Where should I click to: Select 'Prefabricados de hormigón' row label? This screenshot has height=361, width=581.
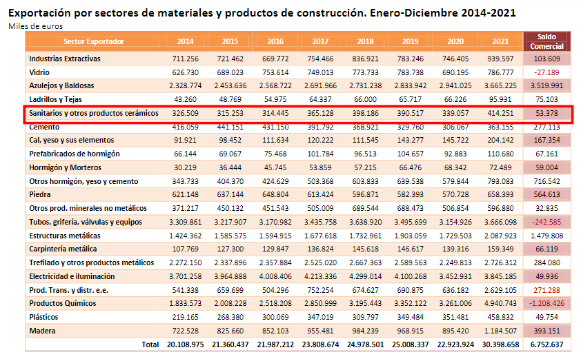coord(75,154)
